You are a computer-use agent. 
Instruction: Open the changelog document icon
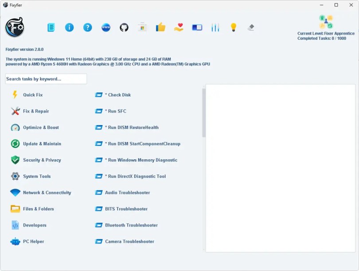[51, 27]
